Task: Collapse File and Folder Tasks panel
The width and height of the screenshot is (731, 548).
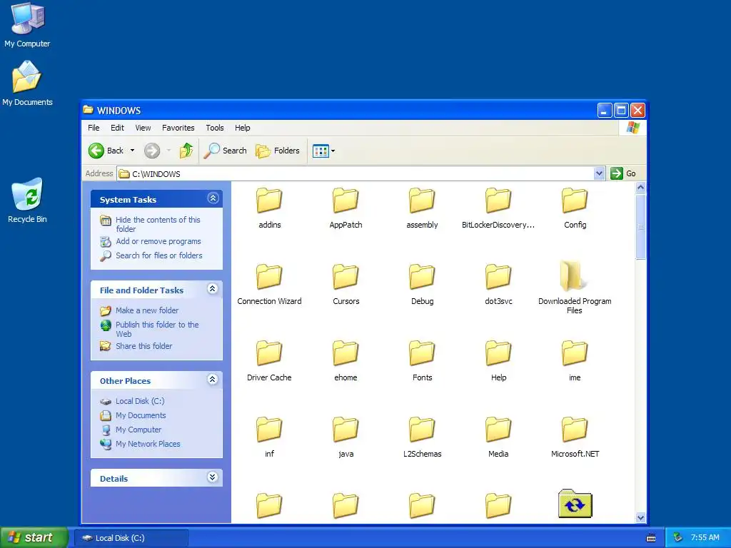Action: point(213,289)
